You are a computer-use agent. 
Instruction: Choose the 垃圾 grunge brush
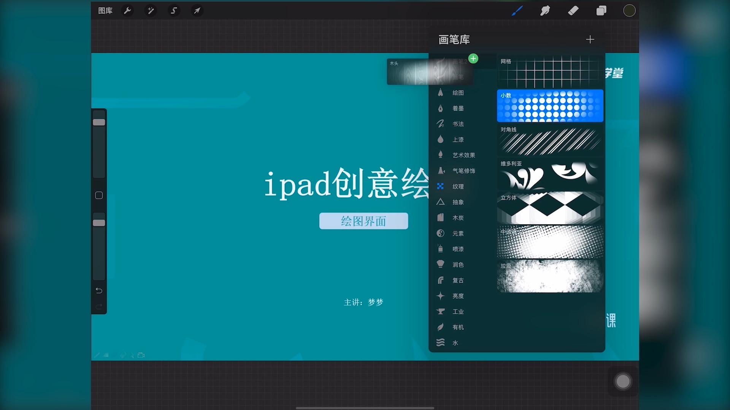pyautogui.click(x=550, y=276)
